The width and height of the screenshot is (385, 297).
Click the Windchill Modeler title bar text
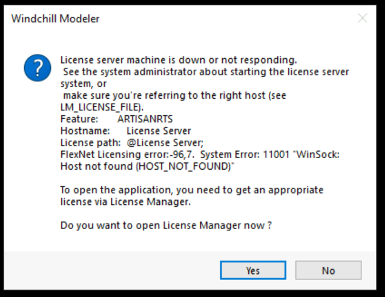pyautogui.click(x=56, y=19)
